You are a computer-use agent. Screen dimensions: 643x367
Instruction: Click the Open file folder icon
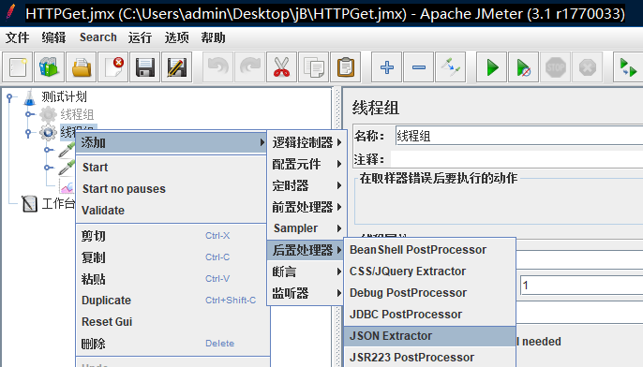pos(82,67)
